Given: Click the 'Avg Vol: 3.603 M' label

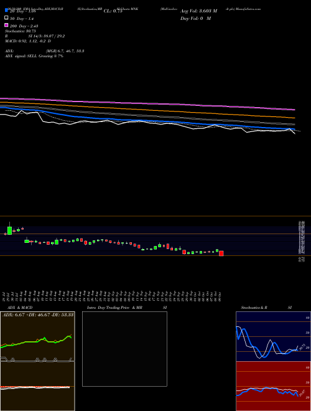Looking at the screenshot, I should 198,11.
